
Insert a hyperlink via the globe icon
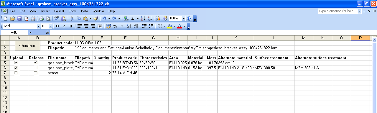click(126, 18)
